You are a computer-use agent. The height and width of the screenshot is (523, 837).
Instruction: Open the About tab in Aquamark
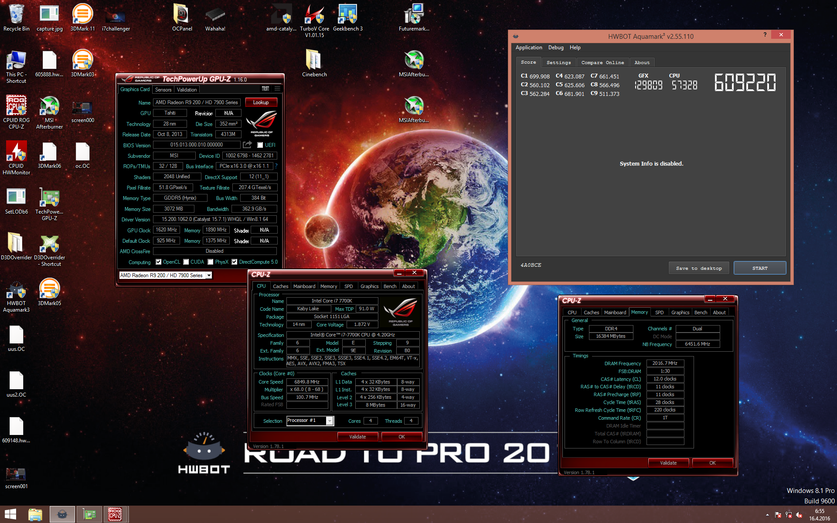(x=642, y=63)
